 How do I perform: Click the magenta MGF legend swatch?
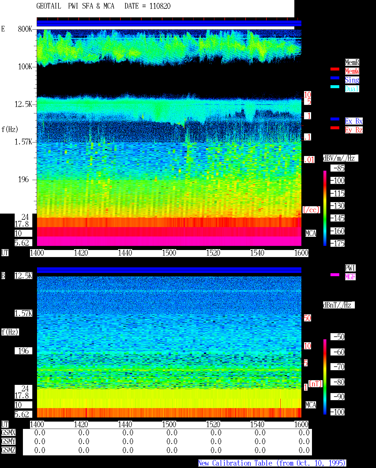coord(335,275)
